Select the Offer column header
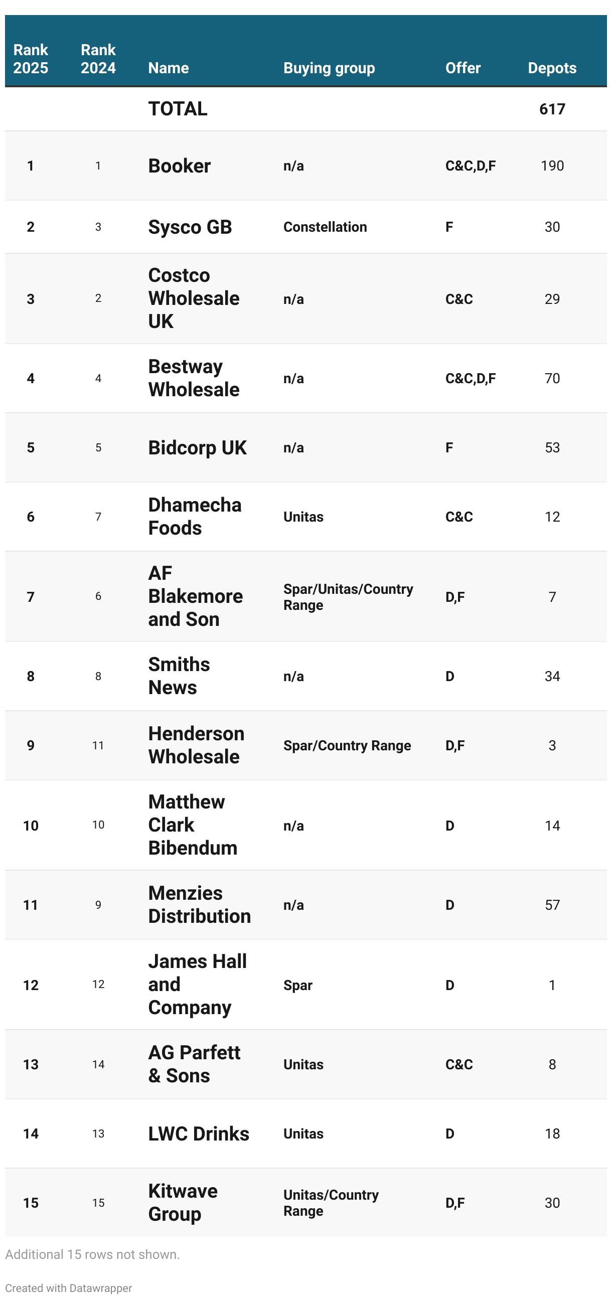Image resolution: width=612 pixels, height=1300 pixels. click(463, 68)
